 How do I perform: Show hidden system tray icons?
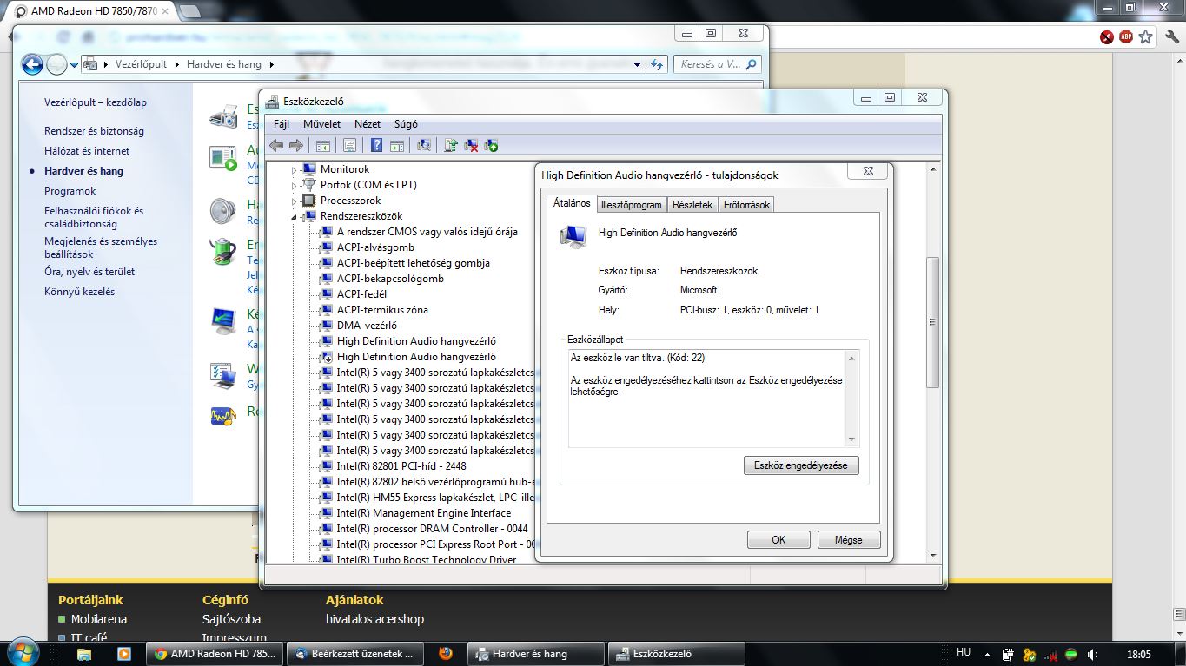986,654
